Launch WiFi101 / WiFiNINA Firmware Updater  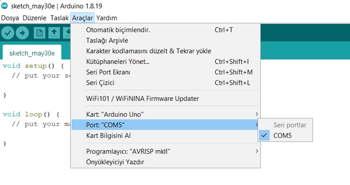pyautogui.click(x=165, y=99)
